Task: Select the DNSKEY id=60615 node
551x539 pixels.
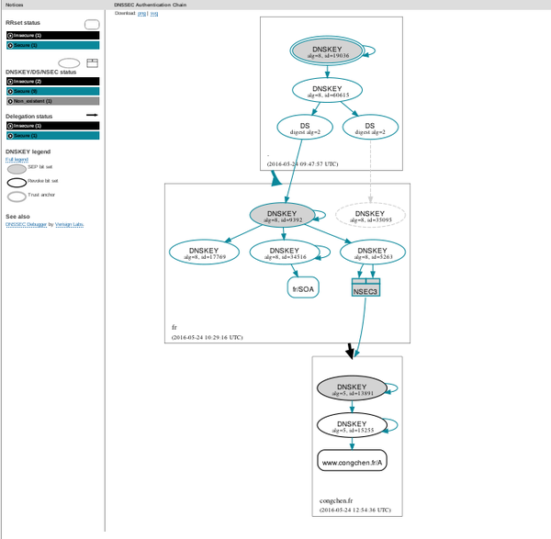Action: coord(327,89)
